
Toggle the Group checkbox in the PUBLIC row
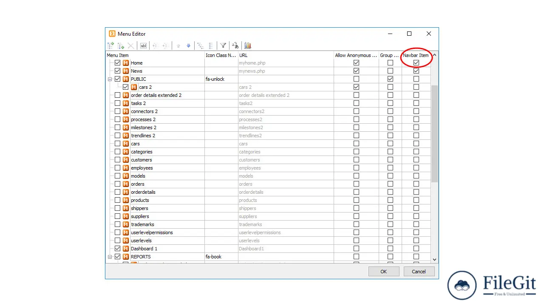tap(390, 79)
